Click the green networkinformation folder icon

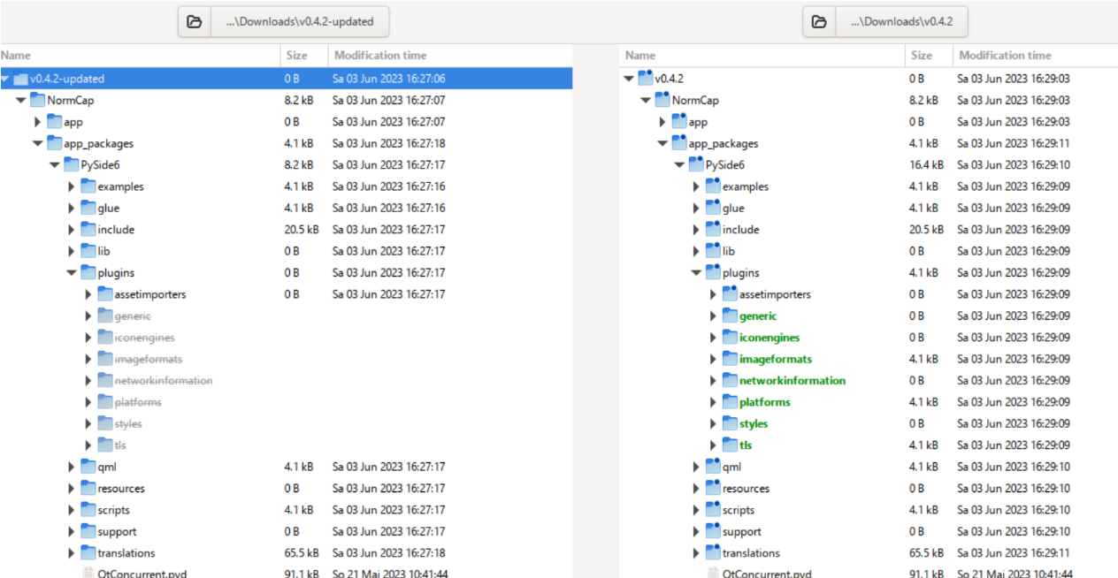[729, 380]
